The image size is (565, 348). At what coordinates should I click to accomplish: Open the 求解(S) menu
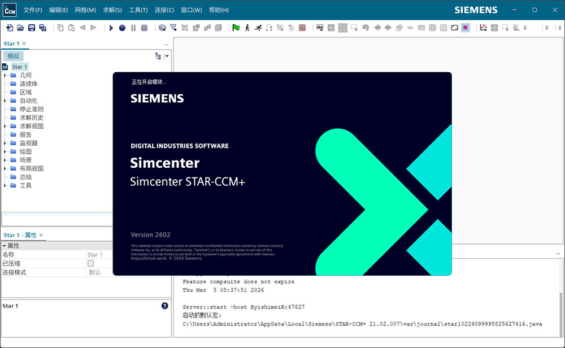tap(112, 10)
